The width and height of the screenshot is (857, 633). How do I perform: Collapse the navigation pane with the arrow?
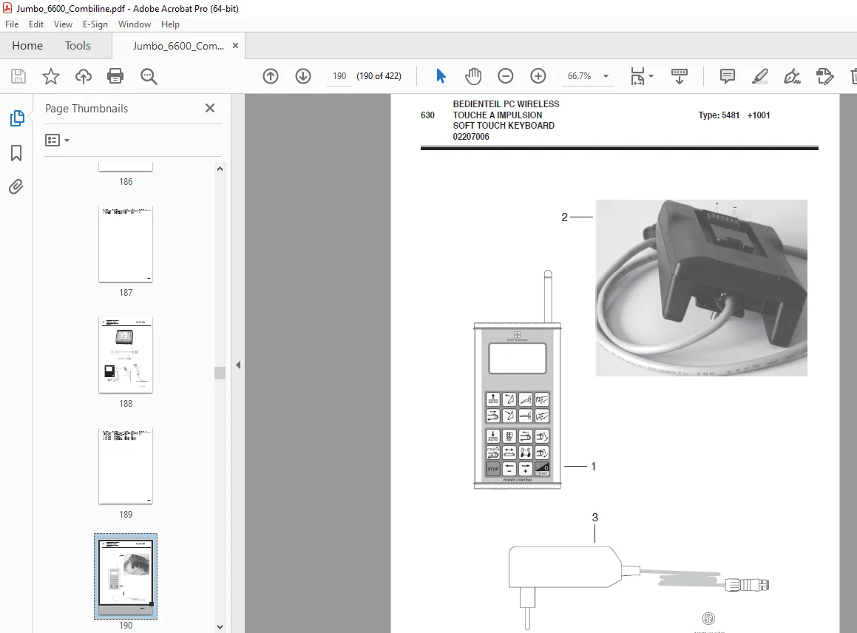coord(238,365)
